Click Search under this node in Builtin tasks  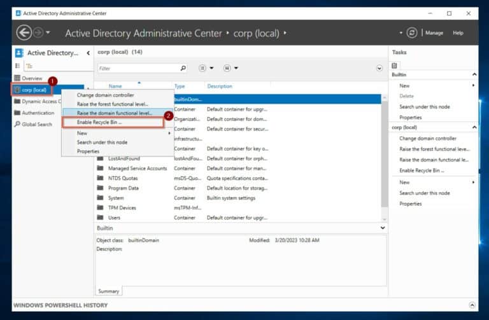pos(425,107)
